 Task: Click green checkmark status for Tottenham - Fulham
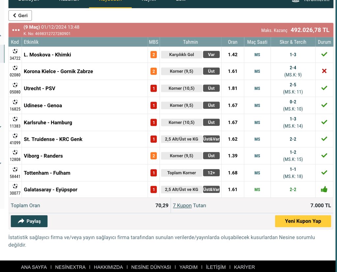pyautogui.click(x=324, y=172)
